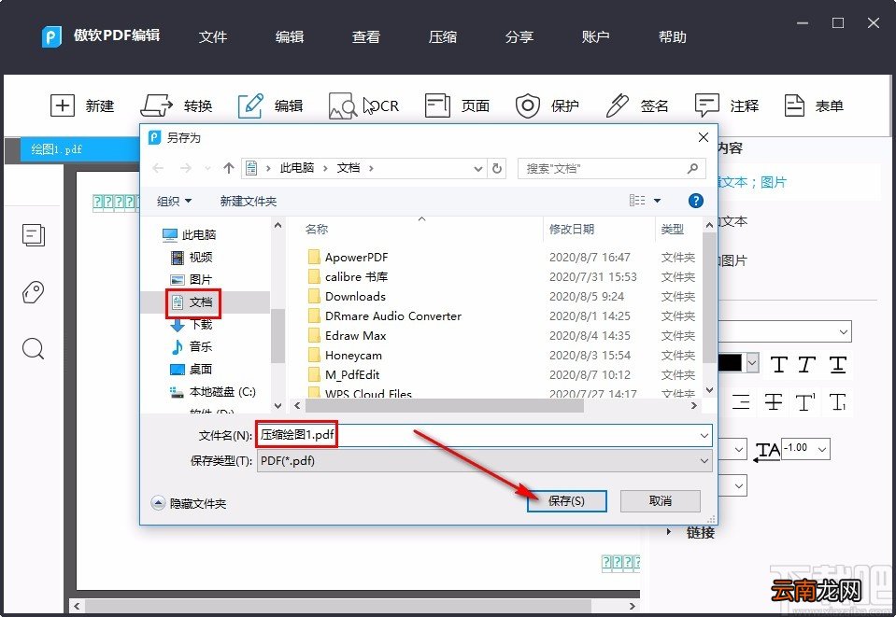This screenshot has width=896, height=617.
Task: Change file list view layout icon
Action: pos(637,201)
